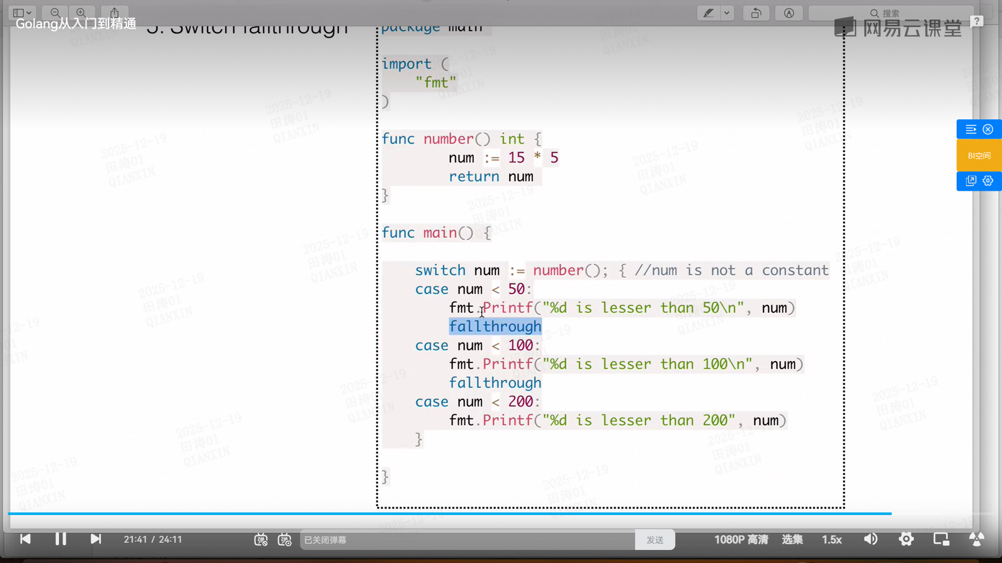Seek on the blue progress bar
The image size is (1002, 563).
click(x=449, y=514)
